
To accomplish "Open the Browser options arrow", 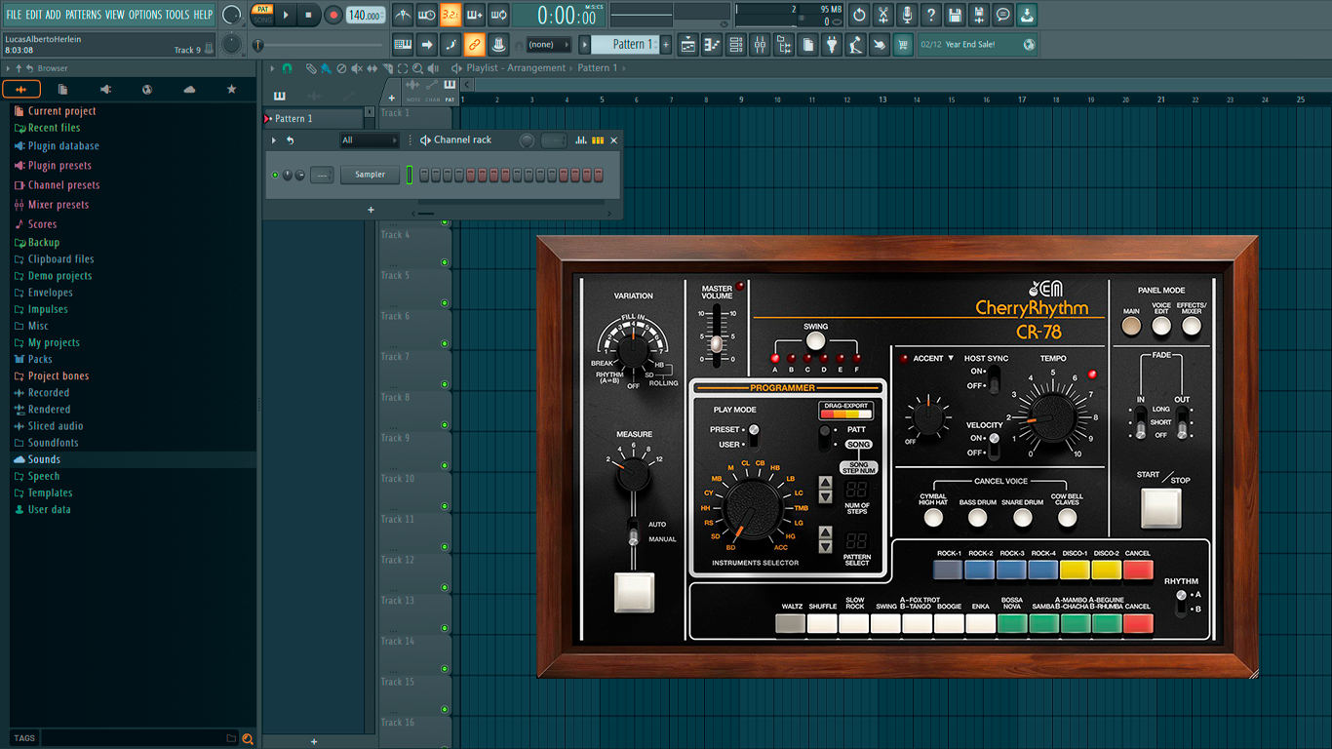I will point(8,68).
